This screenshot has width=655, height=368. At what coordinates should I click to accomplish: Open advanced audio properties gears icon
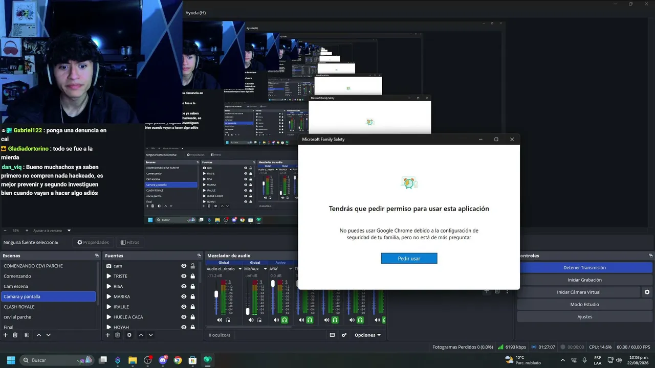(x=344, y=335)
